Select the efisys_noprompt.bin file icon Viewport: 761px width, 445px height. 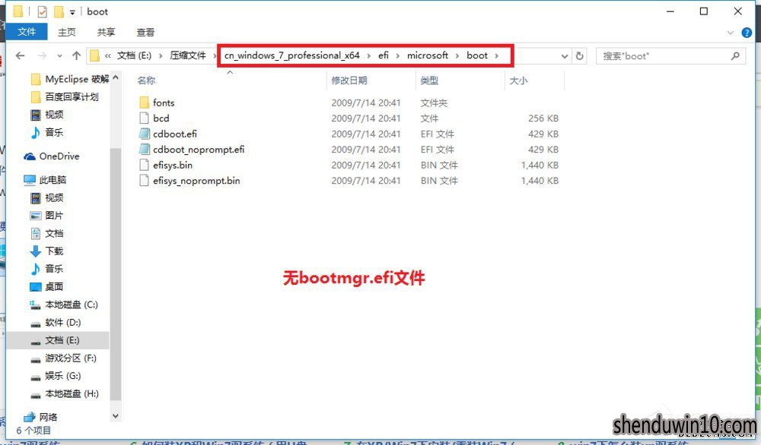pos(144,180)
